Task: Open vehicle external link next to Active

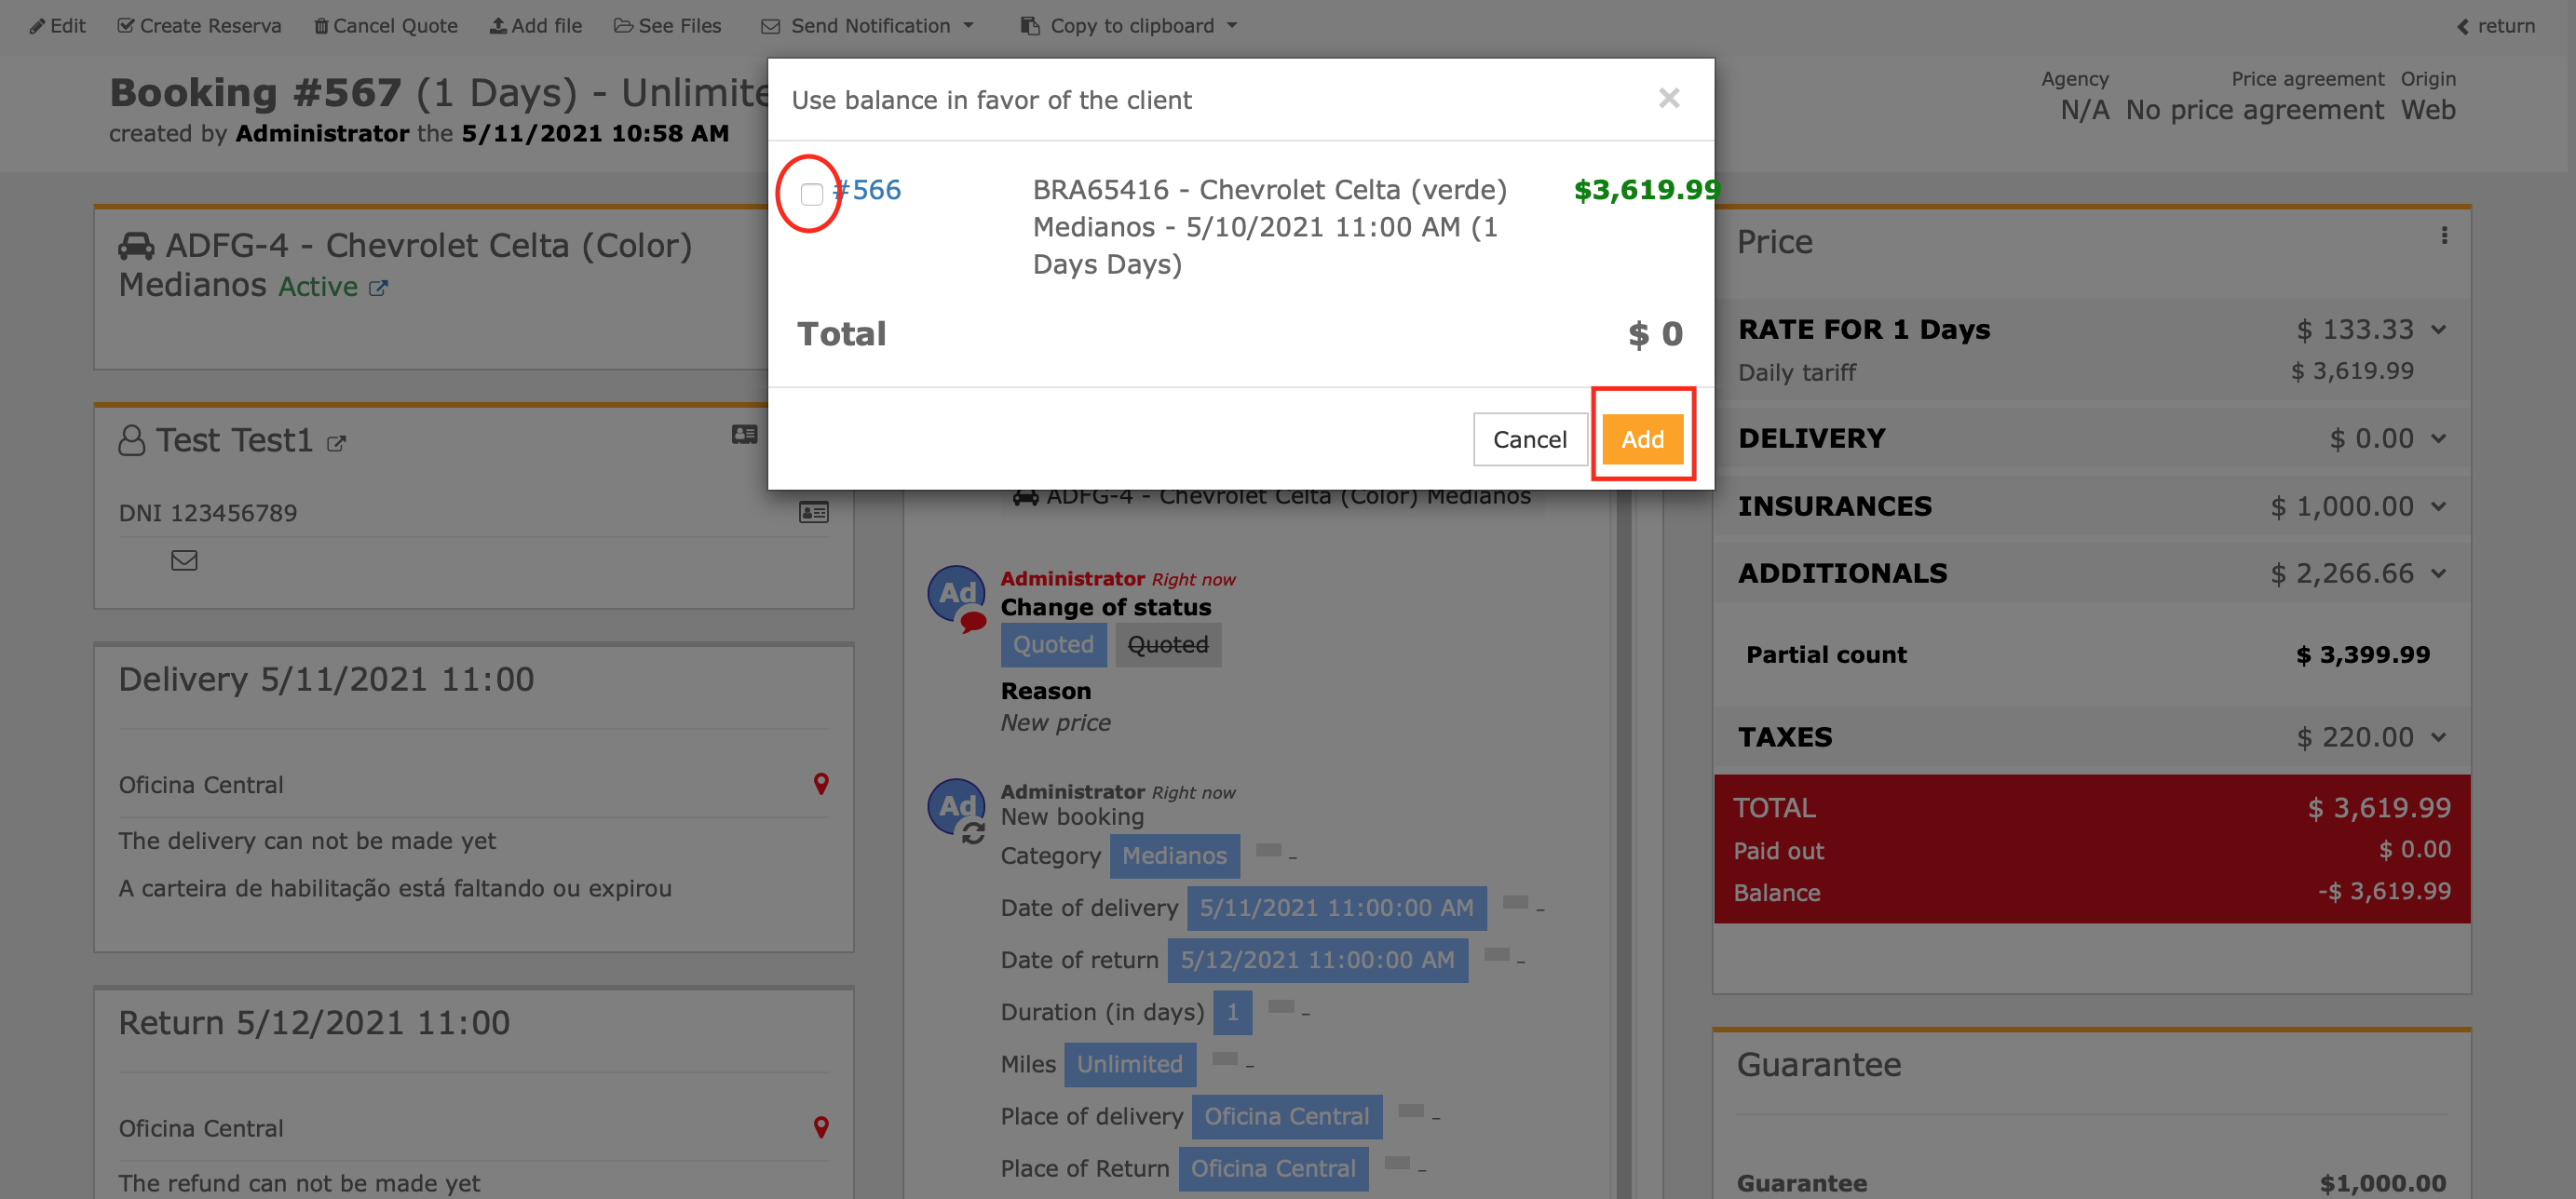Action: pyautogui.click(x=378, y=288)
